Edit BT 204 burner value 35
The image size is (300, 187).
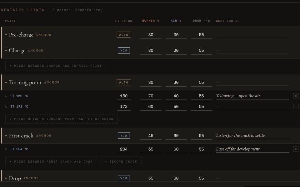(151, 149)
